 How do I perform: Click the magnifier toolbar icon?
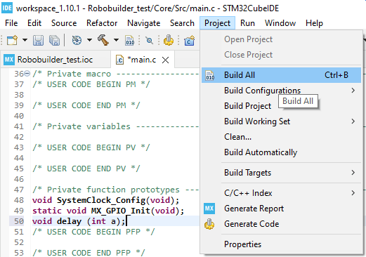[149, 41]
